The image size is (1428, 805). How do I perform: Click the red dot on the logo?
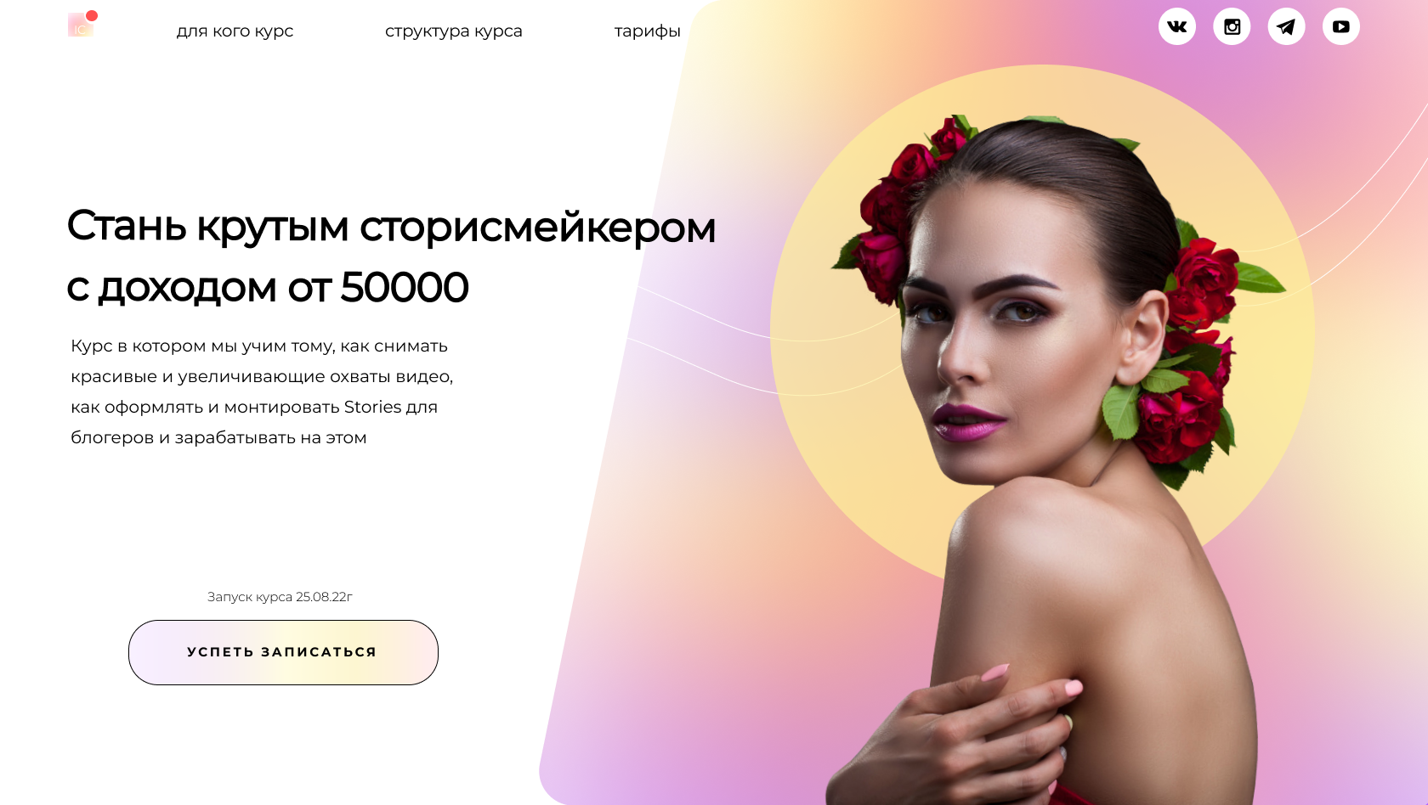point(92,15)
